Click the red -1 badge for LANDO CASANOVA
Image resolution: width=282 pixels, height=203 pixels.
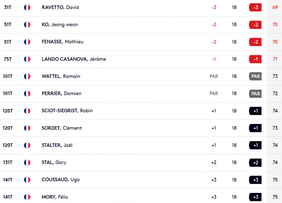pyautogui.click(x=255, y=59)
